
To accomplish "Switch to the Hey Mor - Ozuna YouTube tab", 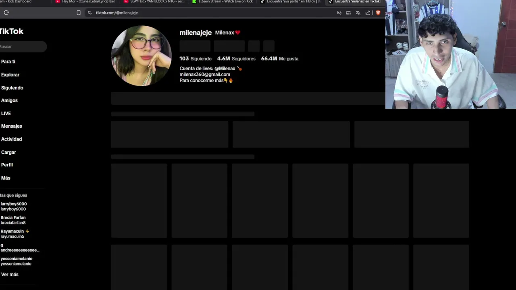I will coord(85,2).
